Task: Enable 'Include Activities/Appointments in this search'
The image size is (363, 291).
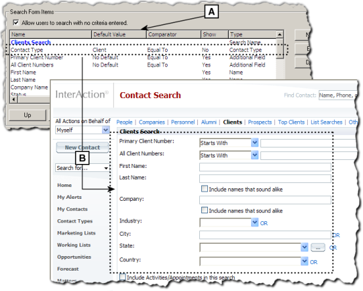Action: pos(122,277)
